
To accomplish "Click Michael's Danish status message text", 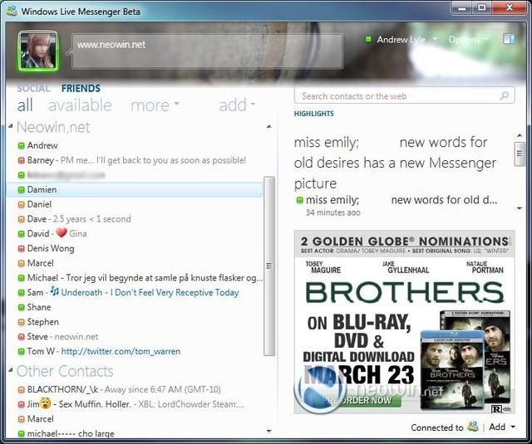I will 165,278.
